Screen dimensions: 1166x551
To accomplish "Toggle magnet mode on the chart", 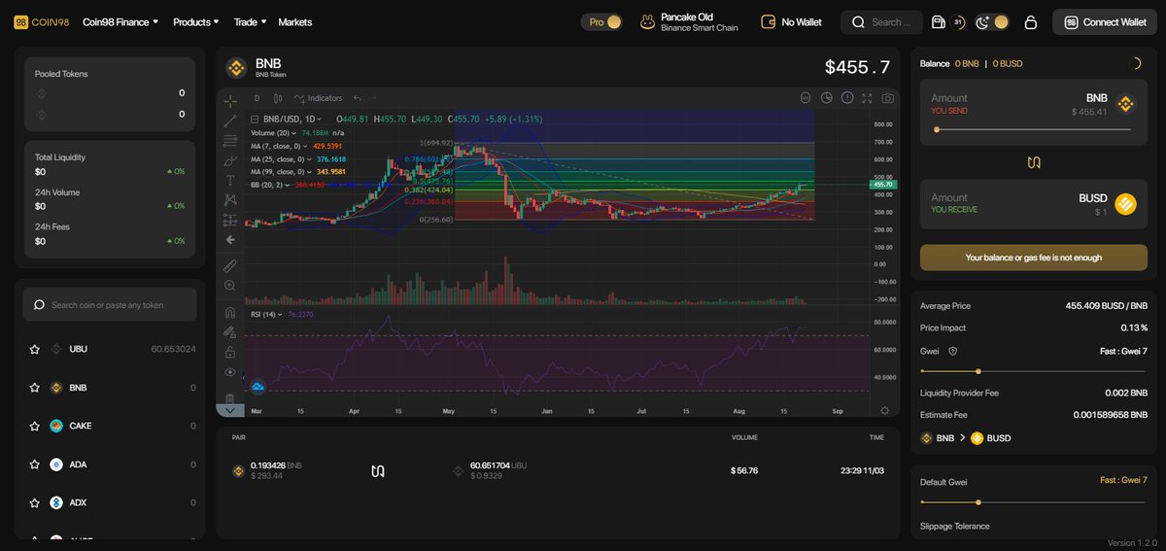I will (x=230, y=313).
